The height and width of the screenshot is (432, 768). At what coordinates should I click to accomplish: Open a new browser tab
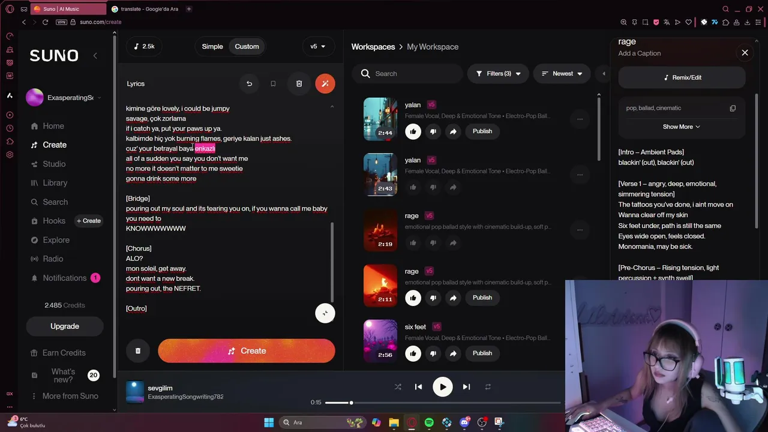click(x=188, y=9)
